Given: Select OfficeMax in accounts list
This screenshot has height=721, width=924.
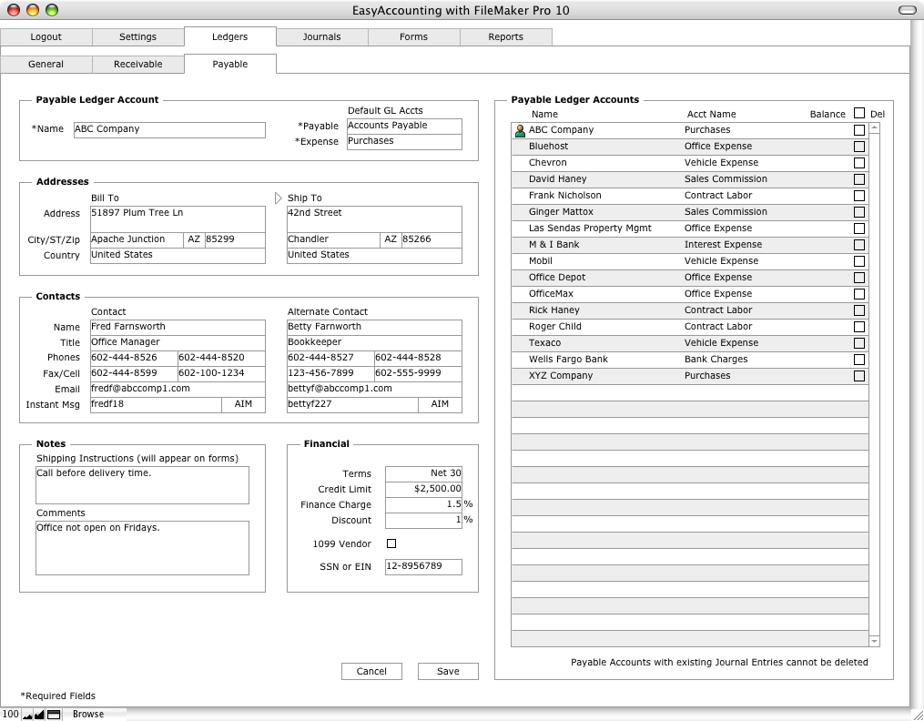Looking at the screenshot, I should pos(689,294).
